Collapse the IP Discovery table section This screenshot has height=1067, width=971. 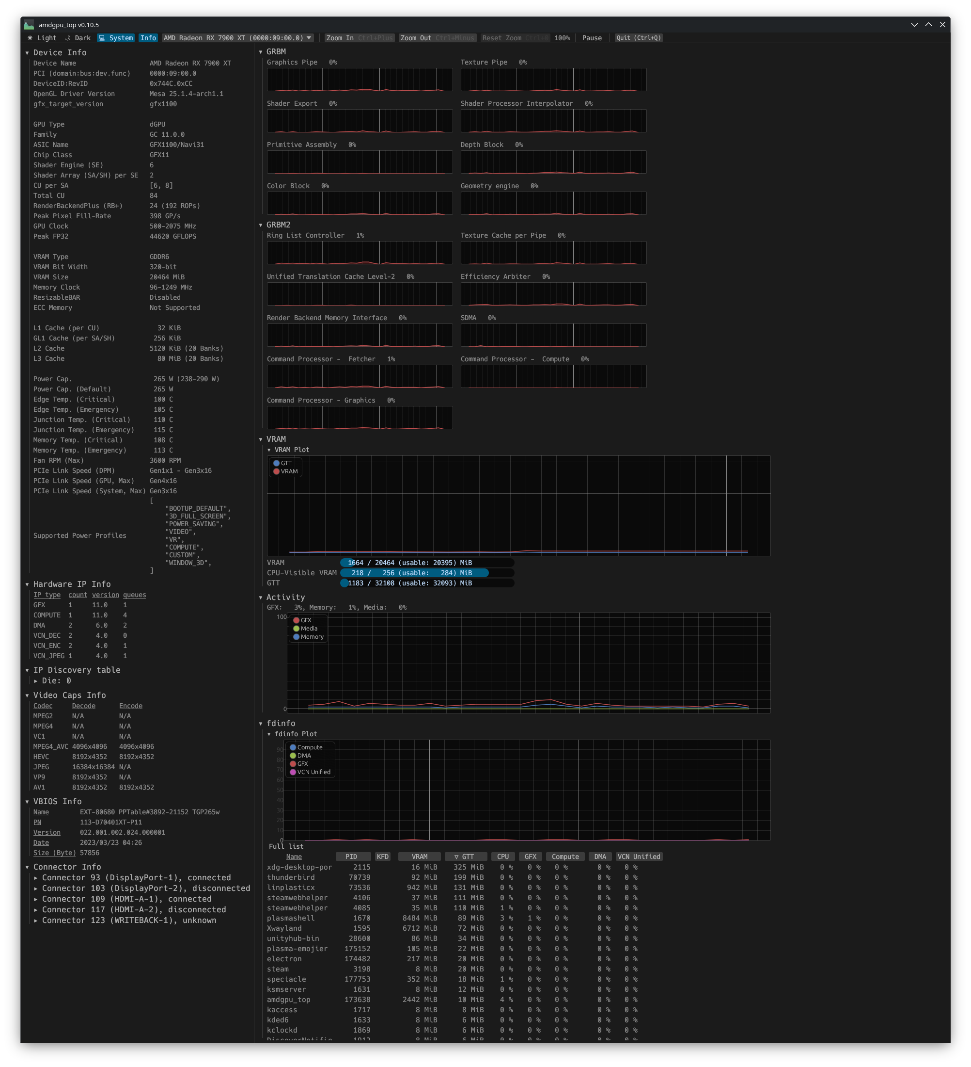point(73,670)
